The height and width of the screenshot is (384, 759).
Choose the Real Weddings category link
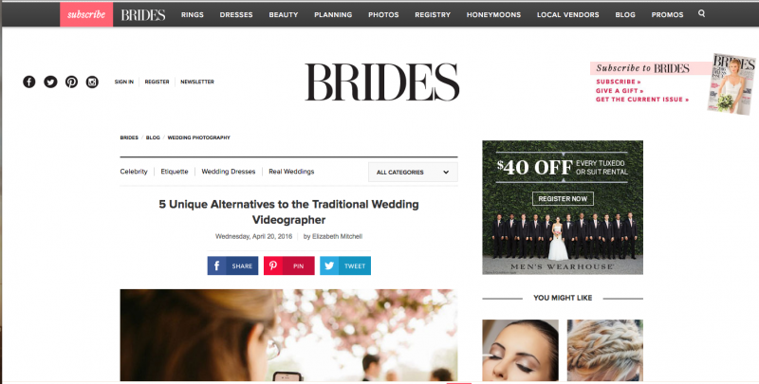point(291,172)
